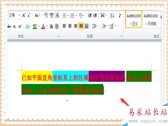This screenshot has height=126, width=168.
Task: Open the Line Spacing dropdown
Action: pos(95,26)
